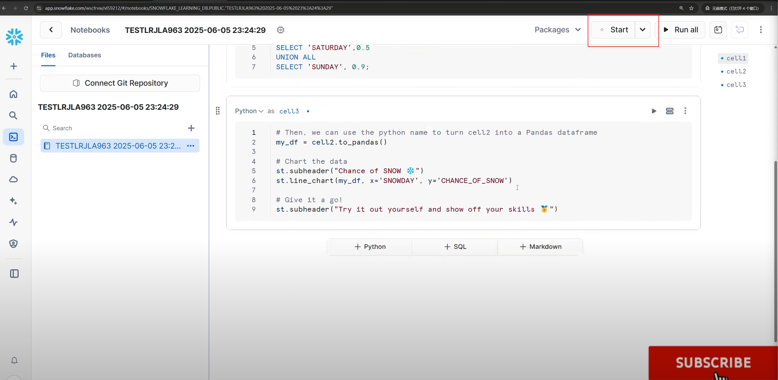
Task: Open the cloud Data Products sidebar icon
Action: 13,179
